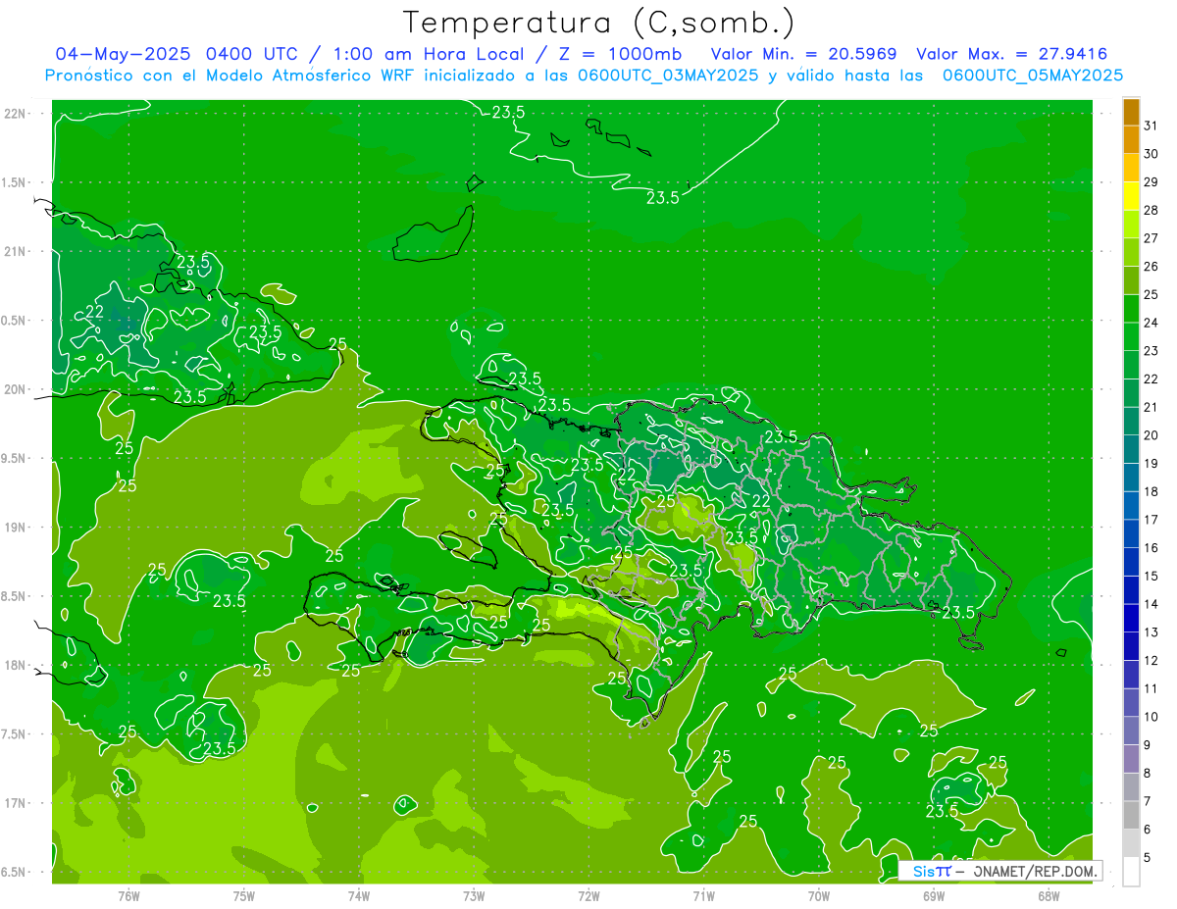Click the colorbar value "12"
Screen dimensions: 1177x909
[x=1151, y=661]
